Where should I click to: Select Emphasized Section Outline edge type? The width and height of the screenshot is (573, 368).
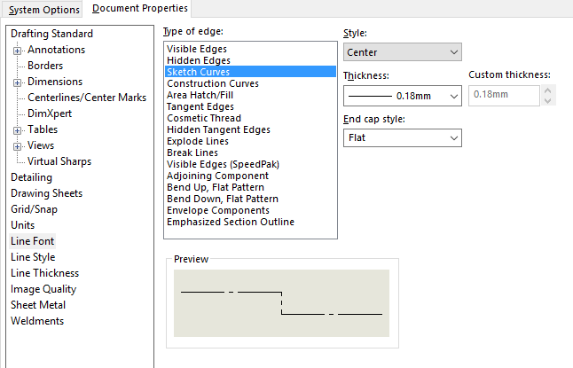pyautogui.click(x=231, y=222)
